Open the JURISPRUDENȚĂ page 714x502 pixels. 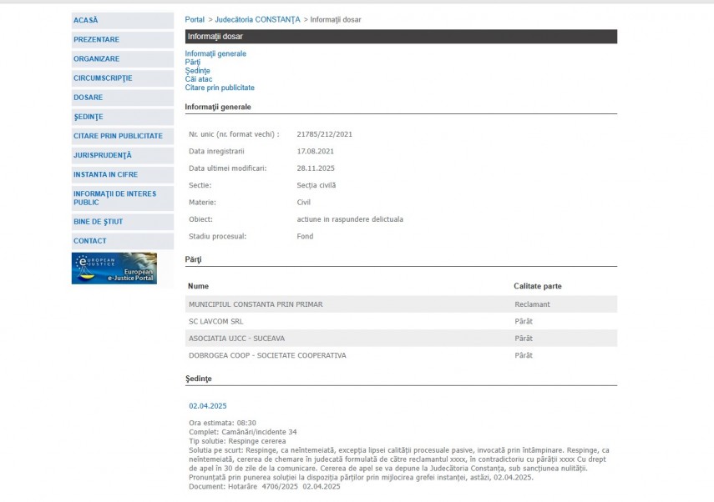[x=103, y=155]
